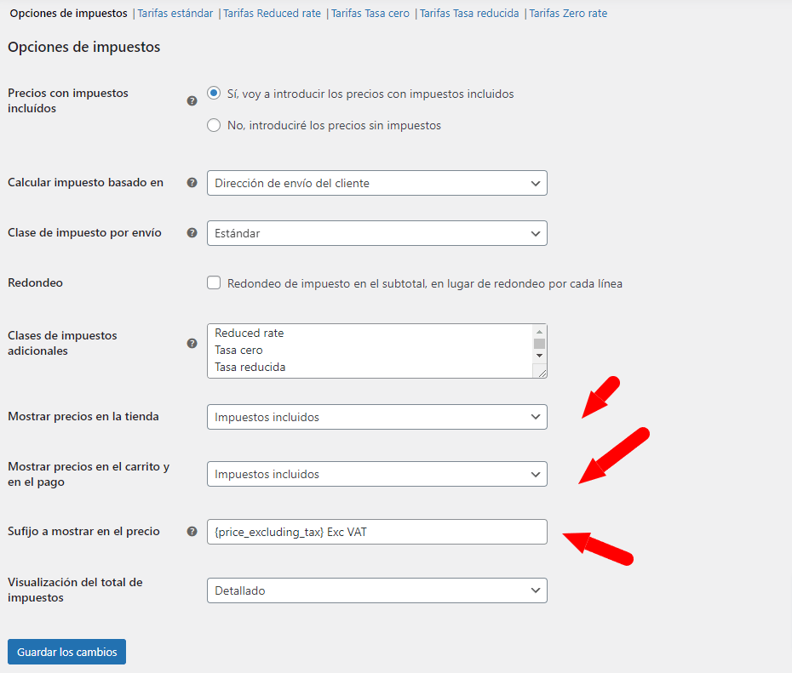This screenshot has width=792, height=673.
Task: Switch to Tarifas Tasa cero tab
Action: (x=370, y=14)
